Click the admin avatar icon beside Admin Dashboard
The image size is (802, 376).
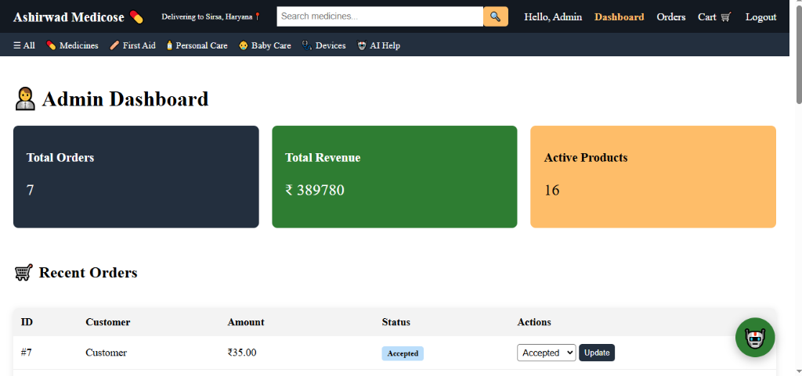[24, 99]
